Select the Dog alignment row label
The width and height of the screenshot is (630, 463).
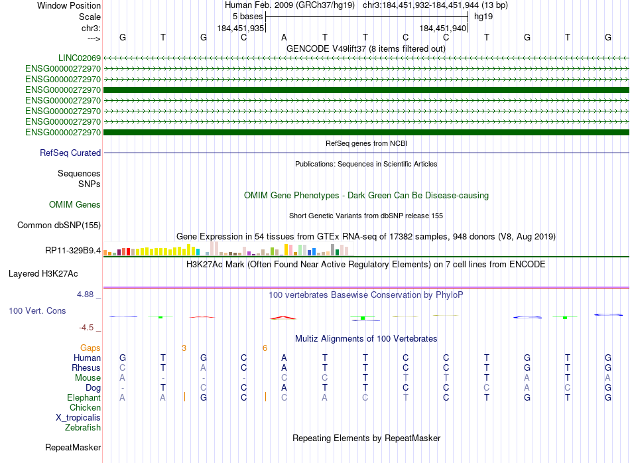(94, 388)
